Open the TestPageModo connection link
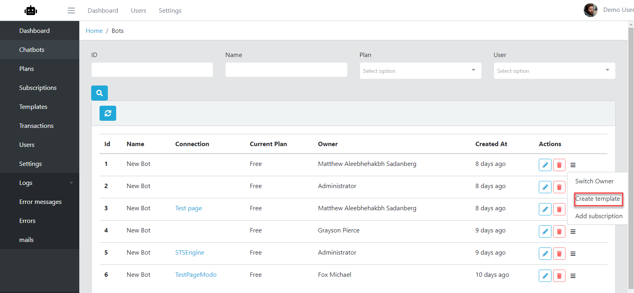Image resolution: width=634 pixels, height=293 pixels. [196, 275]
